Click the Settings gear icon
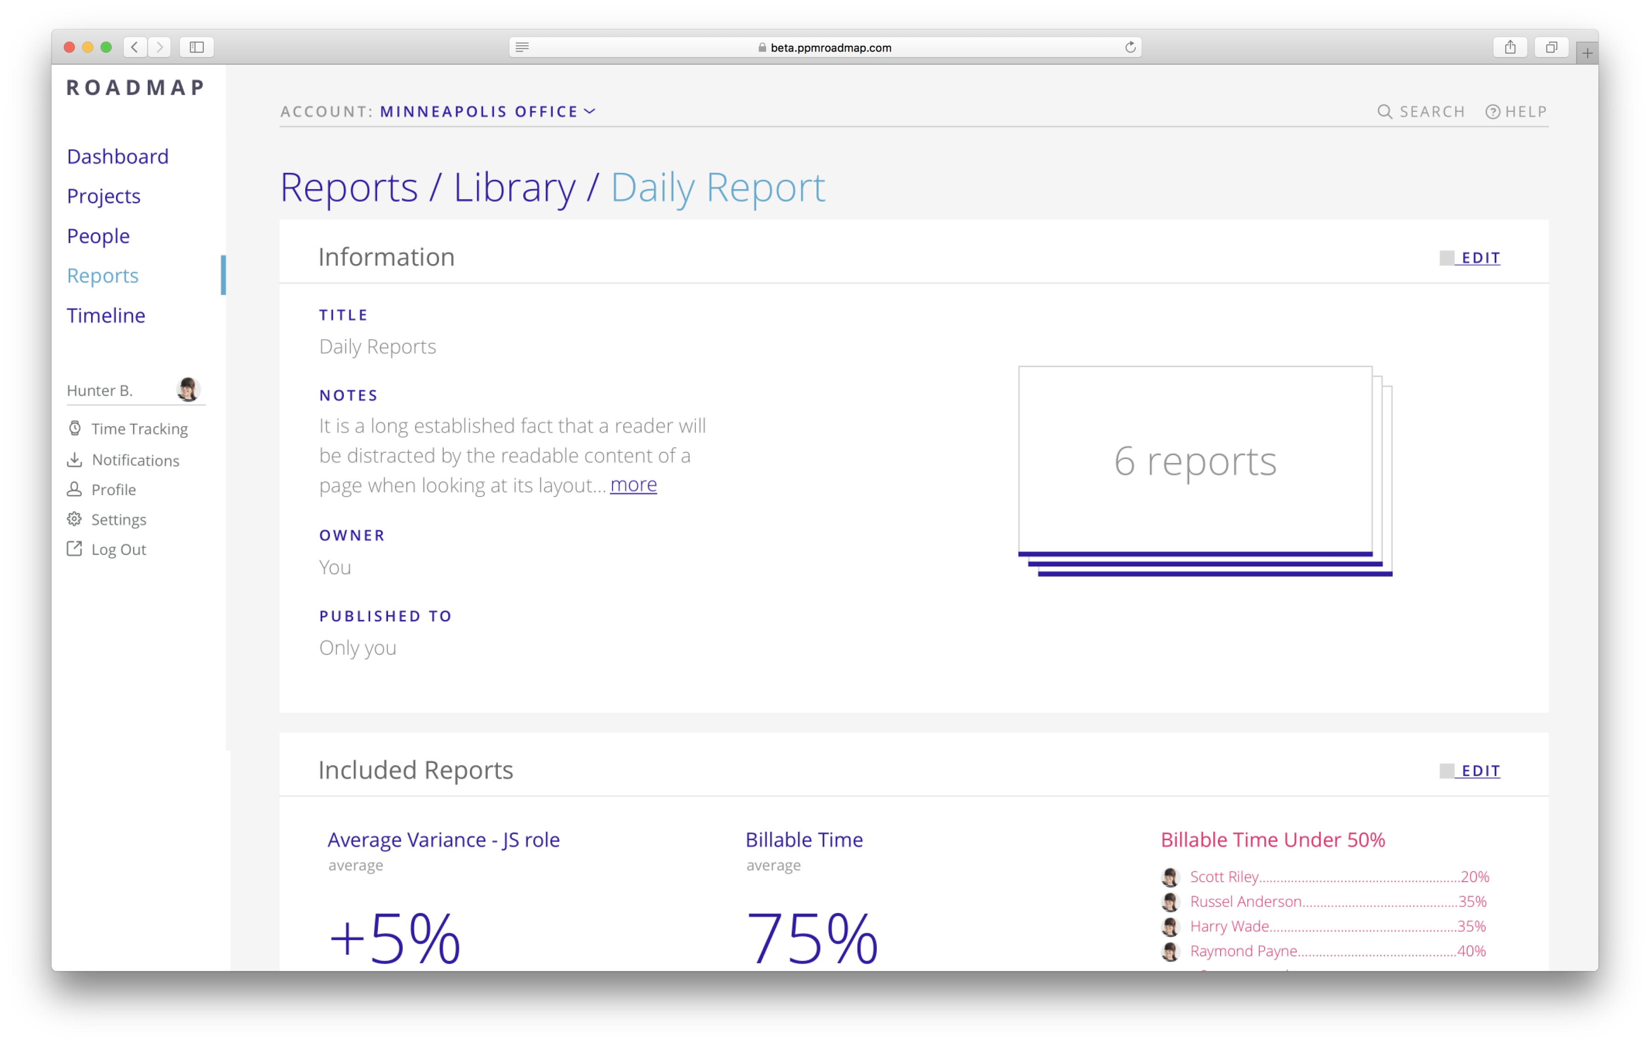Image resolution: width=1650 pixels, height=1045 pixels. (x=74, y=519)
